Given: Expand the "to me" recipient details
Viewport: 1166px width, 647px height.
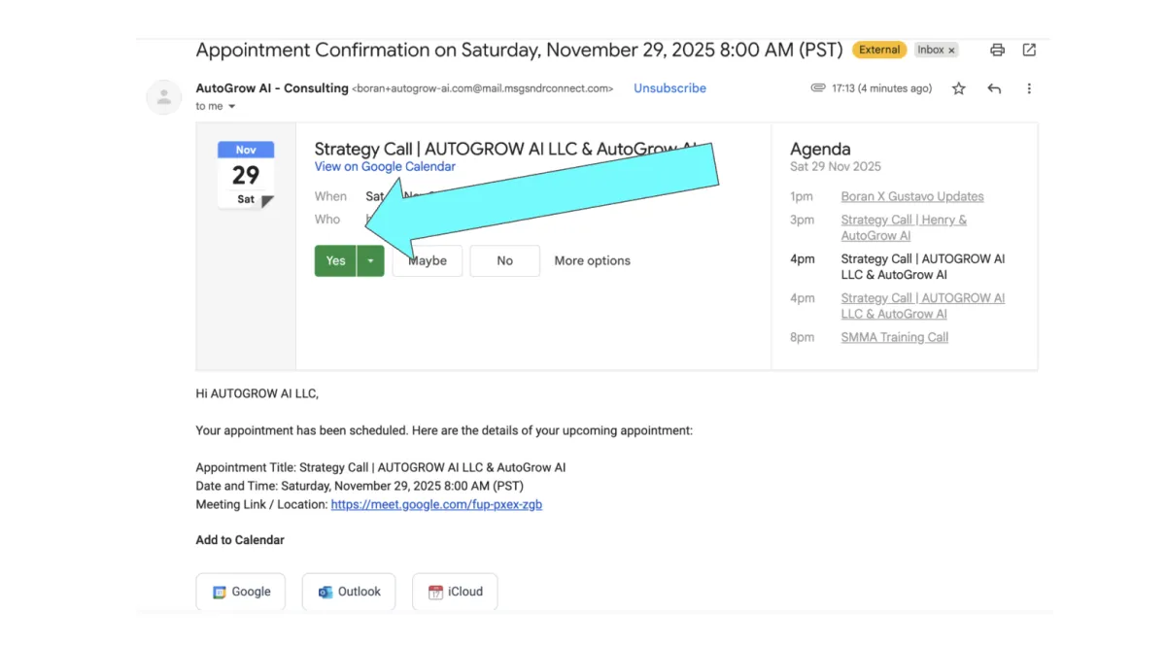Looking at the screenshot, I should [231, 107].
